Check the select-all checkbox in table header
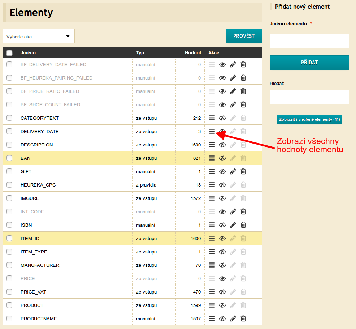The height and width of the screenshot is (329, 356). click(x=9, y=53)
